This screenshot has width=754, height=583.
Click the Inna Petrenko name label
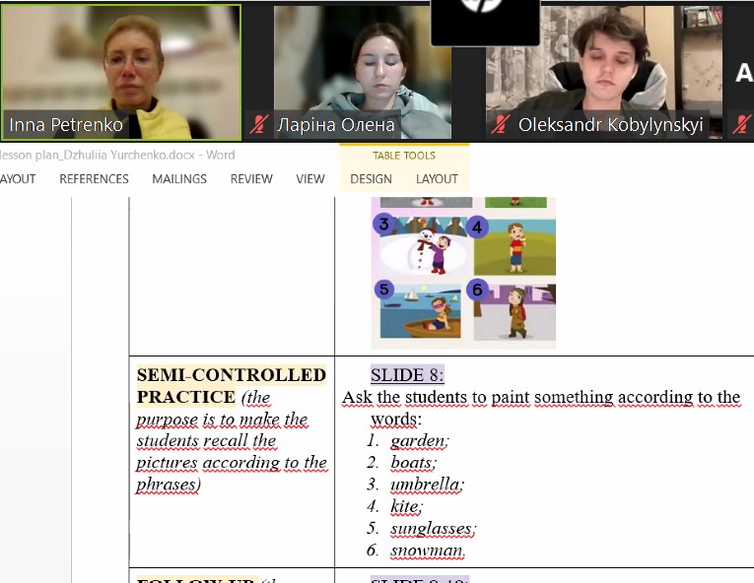coord(66,125)
